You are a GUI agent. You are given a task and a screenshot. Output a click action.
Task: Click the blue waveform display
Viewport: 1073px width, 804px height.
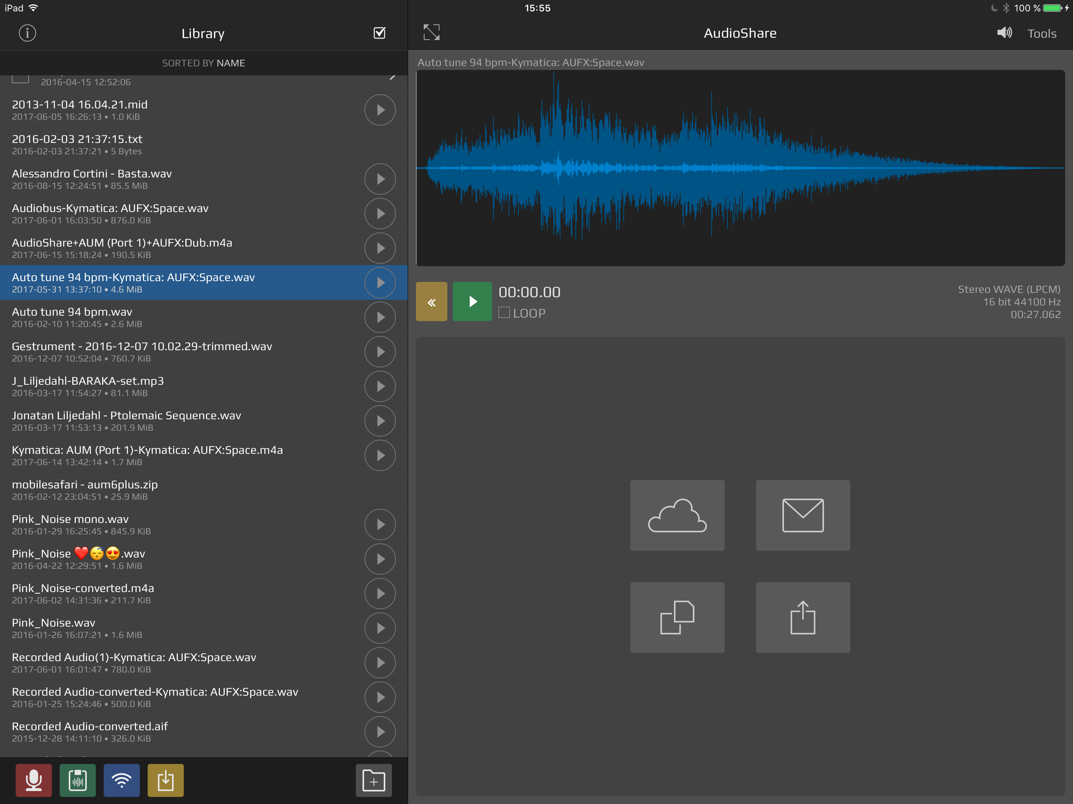pos(740,168)
